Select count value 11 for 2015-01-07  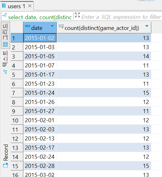pos(104,65)
